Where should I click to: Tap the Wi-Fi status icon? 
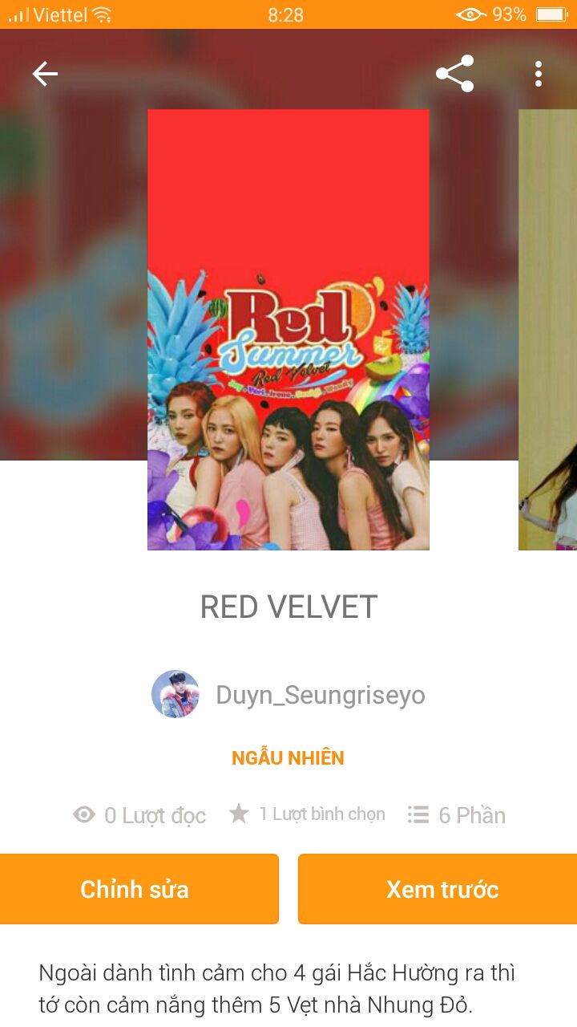[102, 14]
